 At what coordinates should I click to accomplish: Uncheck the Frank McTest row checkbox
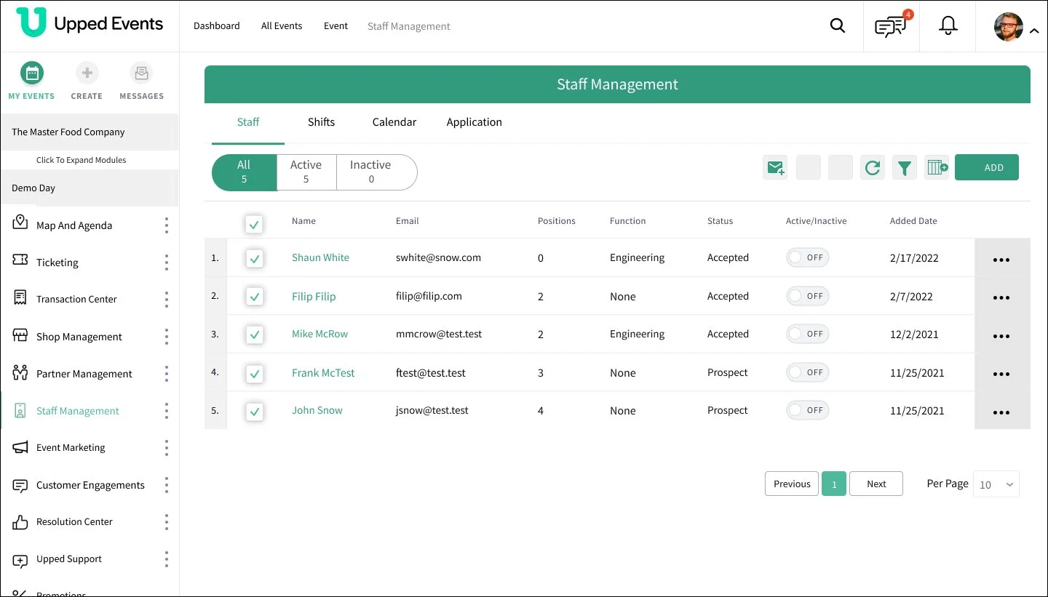point(254,374)
